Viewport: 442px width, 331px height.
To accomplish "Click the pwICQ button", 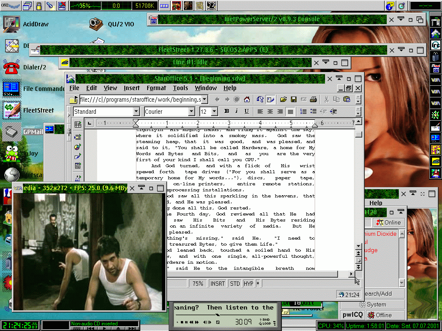I will (353, 315).
